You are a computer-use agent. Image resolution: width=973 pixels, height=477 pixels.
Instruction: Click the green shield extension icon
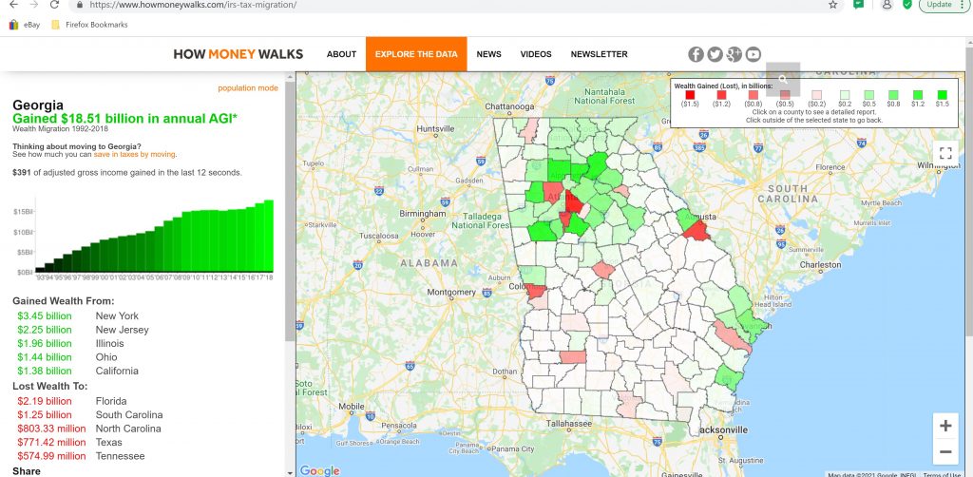click(x=907, y=5)
